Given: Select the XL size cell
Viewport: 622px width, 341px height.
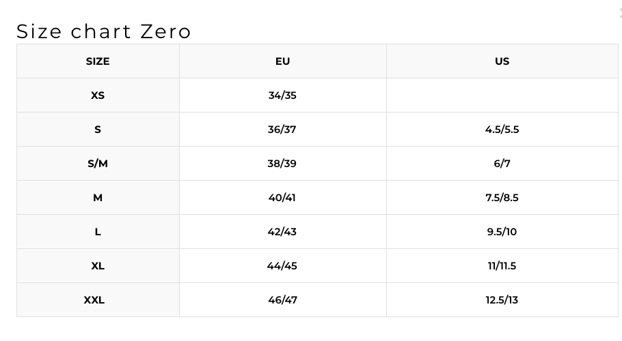Looking at the screenshot, I should [98, 266].
